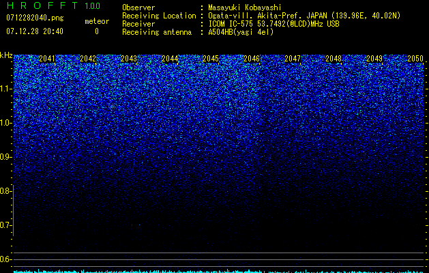
Task: Select the 0.9 kHz axis label
Action: pyautogui.click(x=5, y=157)
